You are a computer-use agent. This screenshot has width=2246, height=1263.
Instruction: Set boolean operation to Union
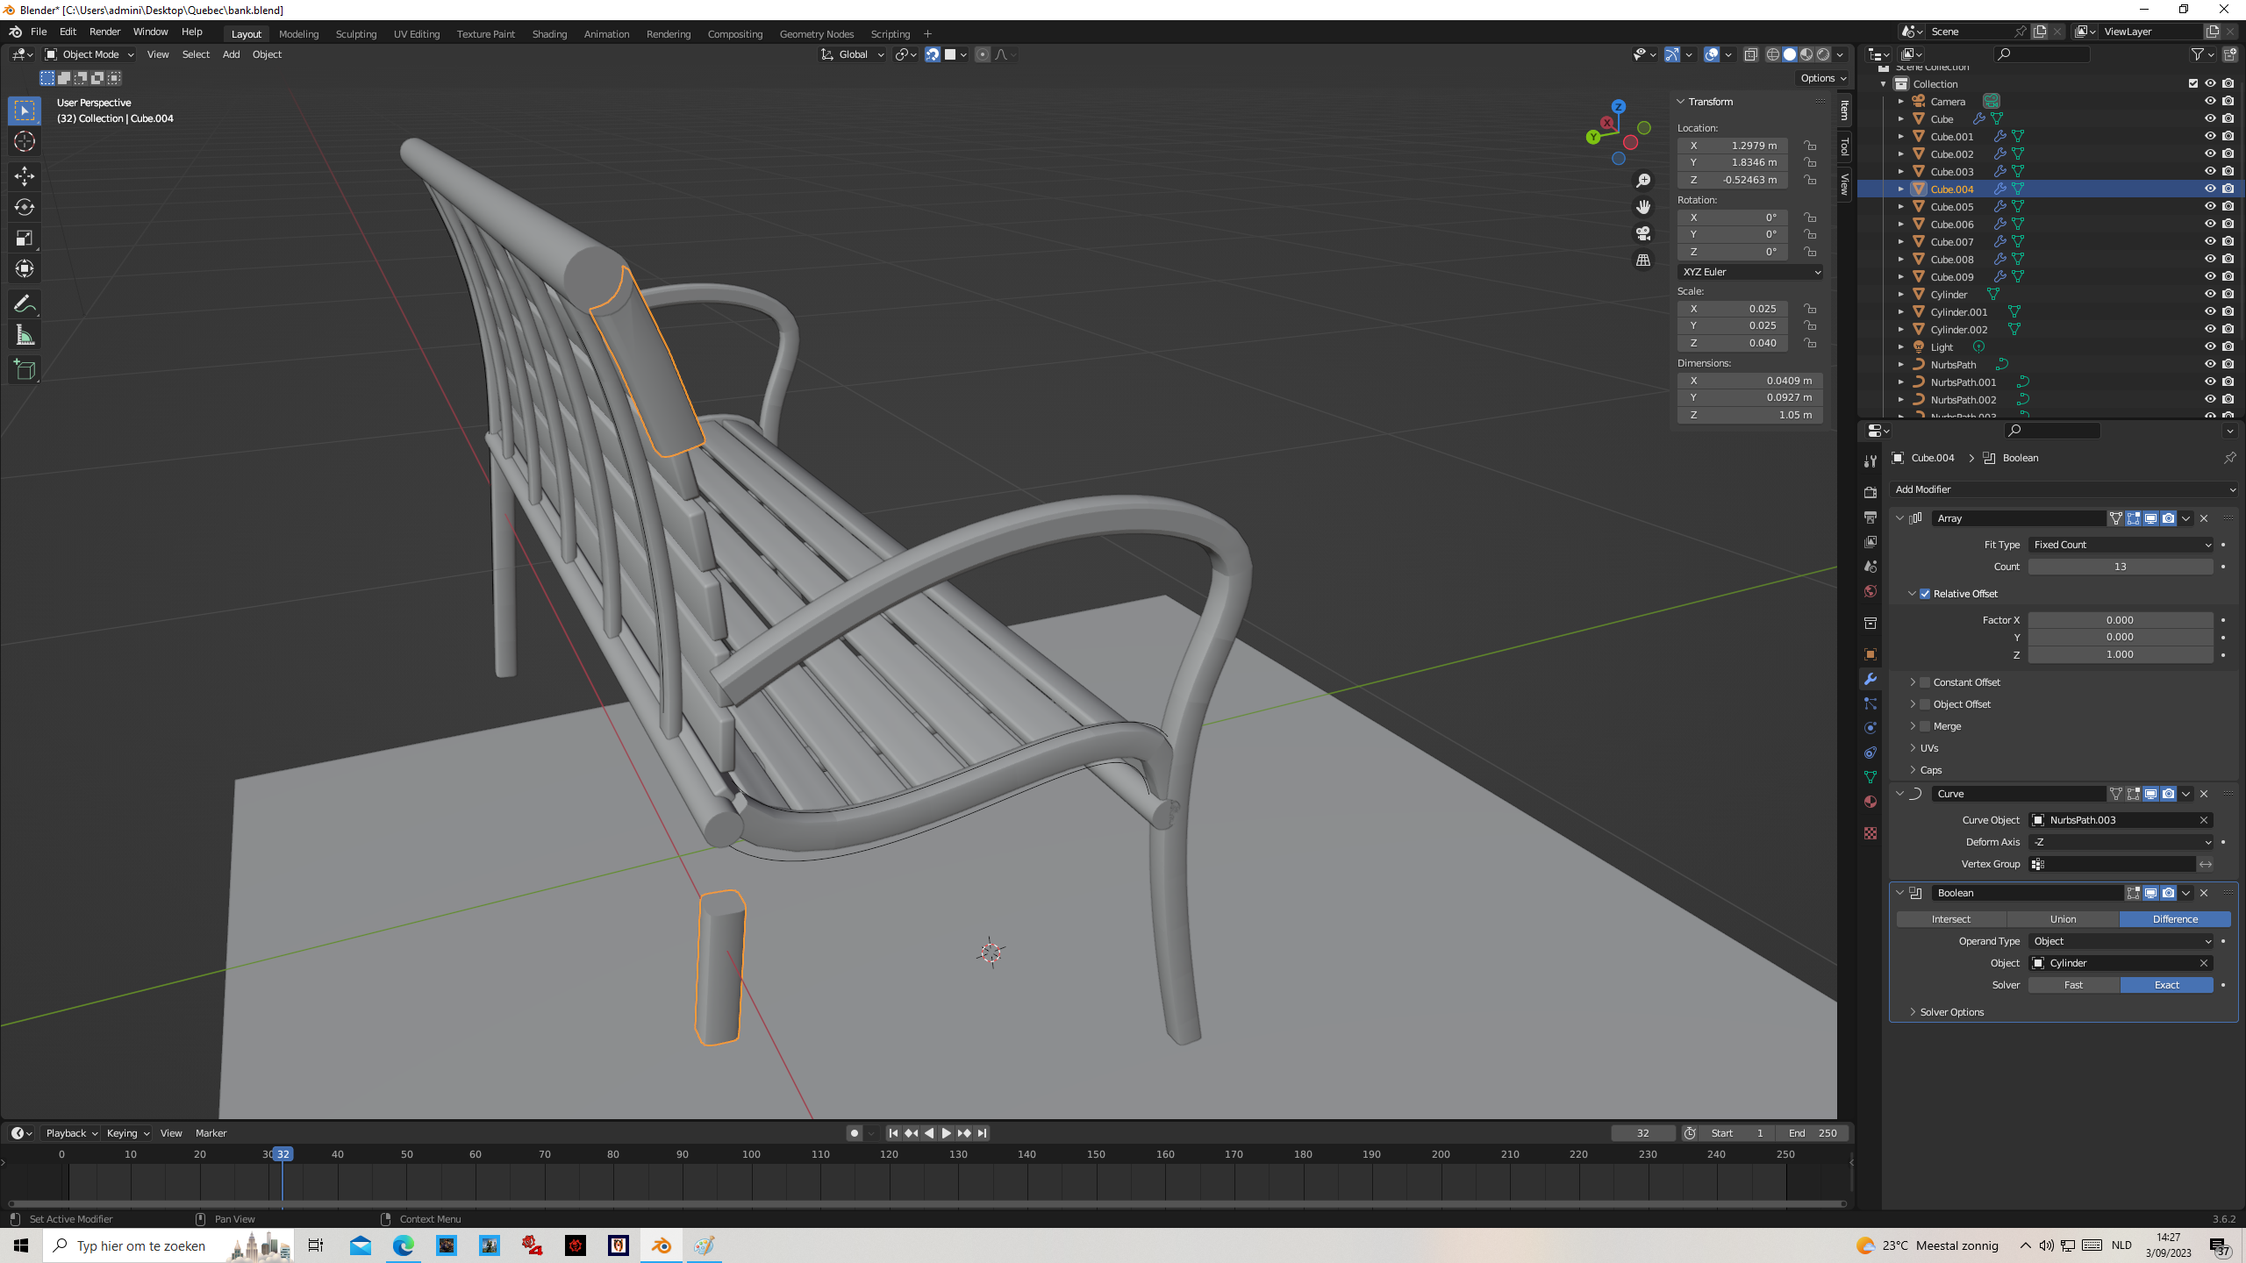pos(2063,919)
